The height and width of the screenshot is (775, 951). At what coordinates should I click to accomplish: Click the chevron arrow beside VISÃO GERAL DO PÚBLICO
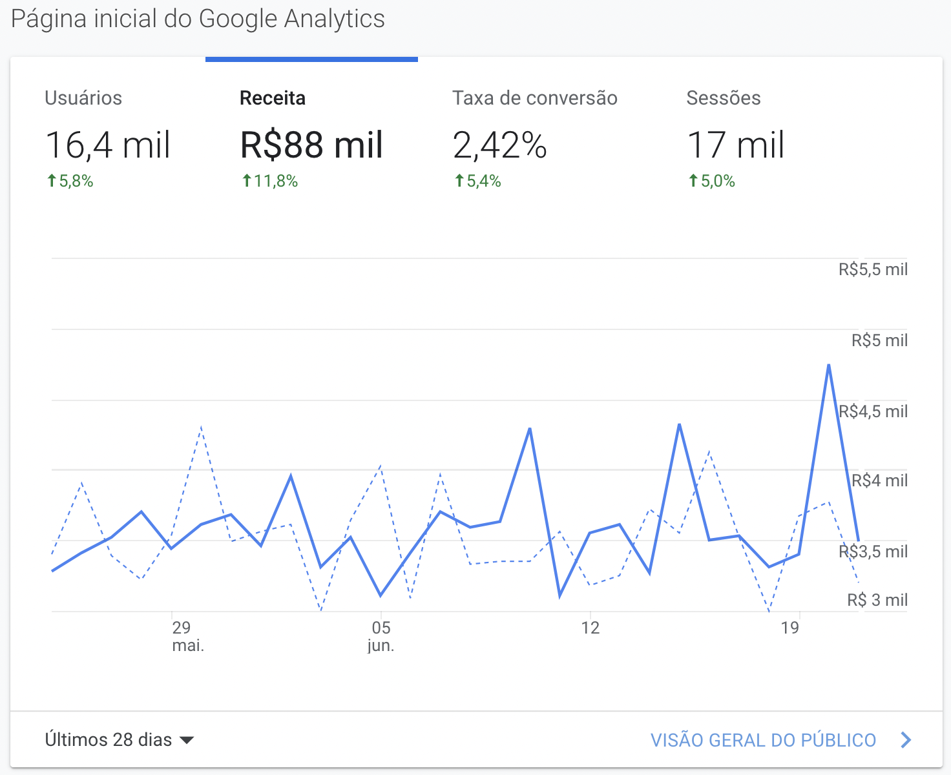pyautogui.click(x=906, y=740)
